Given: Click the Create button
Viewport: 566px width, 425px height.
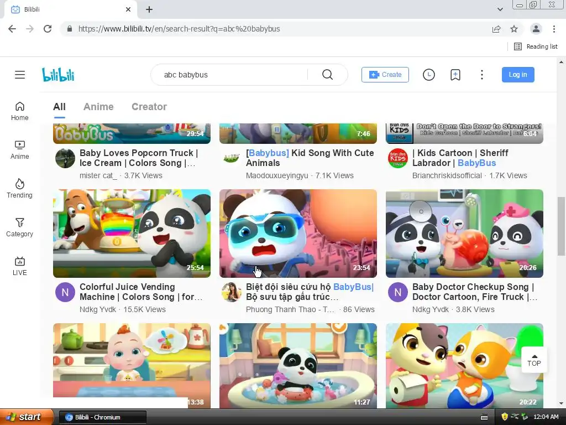Looking at the screenshot, I should [x=385, y=75].
